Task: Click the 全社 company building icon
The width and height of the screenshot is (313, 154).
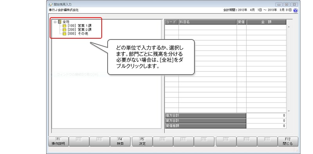Action: point(59,22)
